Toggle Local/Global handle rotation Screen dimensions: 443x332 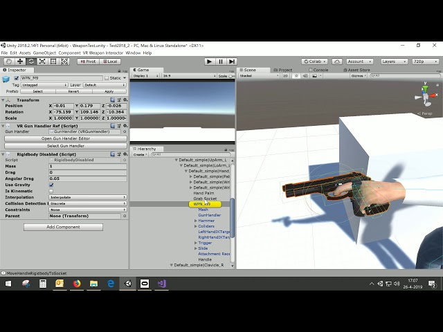(x=110, y=62)
